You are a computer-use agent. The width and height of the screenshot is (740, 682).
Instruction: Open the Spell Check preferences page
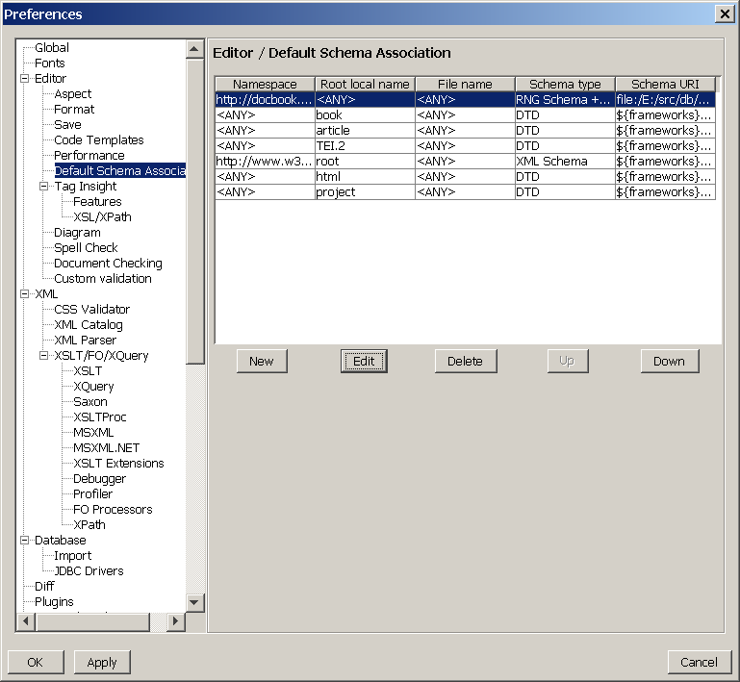pos(86,248)
